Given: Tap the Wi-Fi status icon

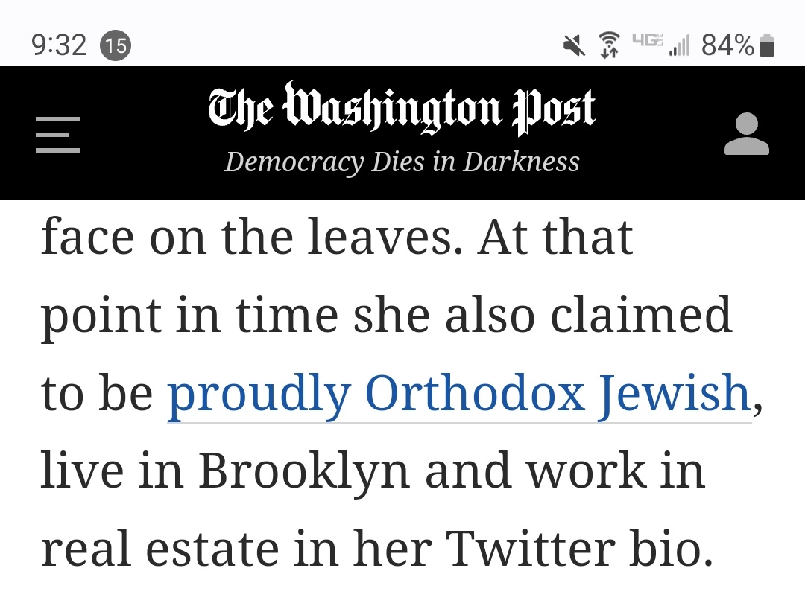Looking at the screenshot, I should (x=610, y=45).
